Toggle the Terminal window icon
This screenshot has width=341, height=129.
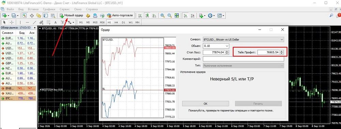[46, 16]
